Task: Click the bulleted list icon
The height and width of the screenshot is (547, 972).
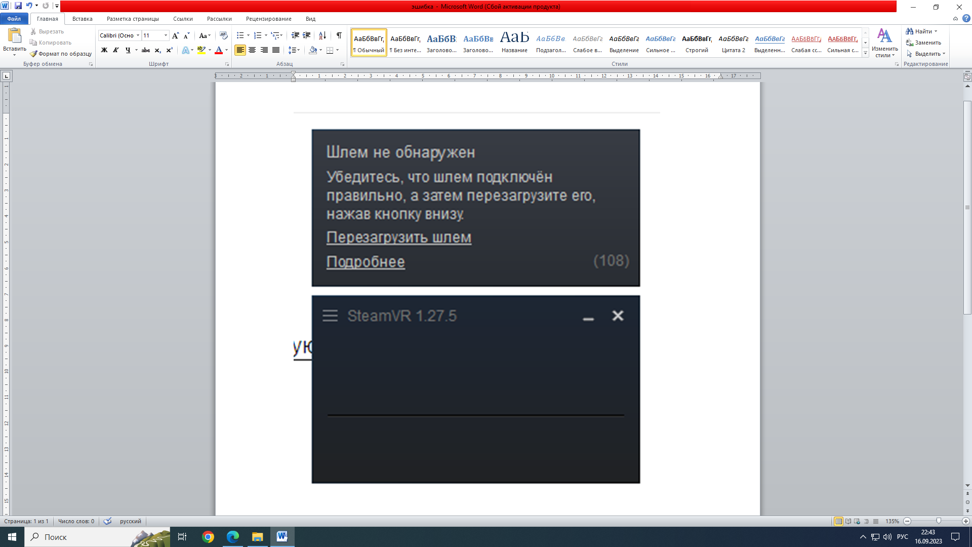Action: [240, 35]
